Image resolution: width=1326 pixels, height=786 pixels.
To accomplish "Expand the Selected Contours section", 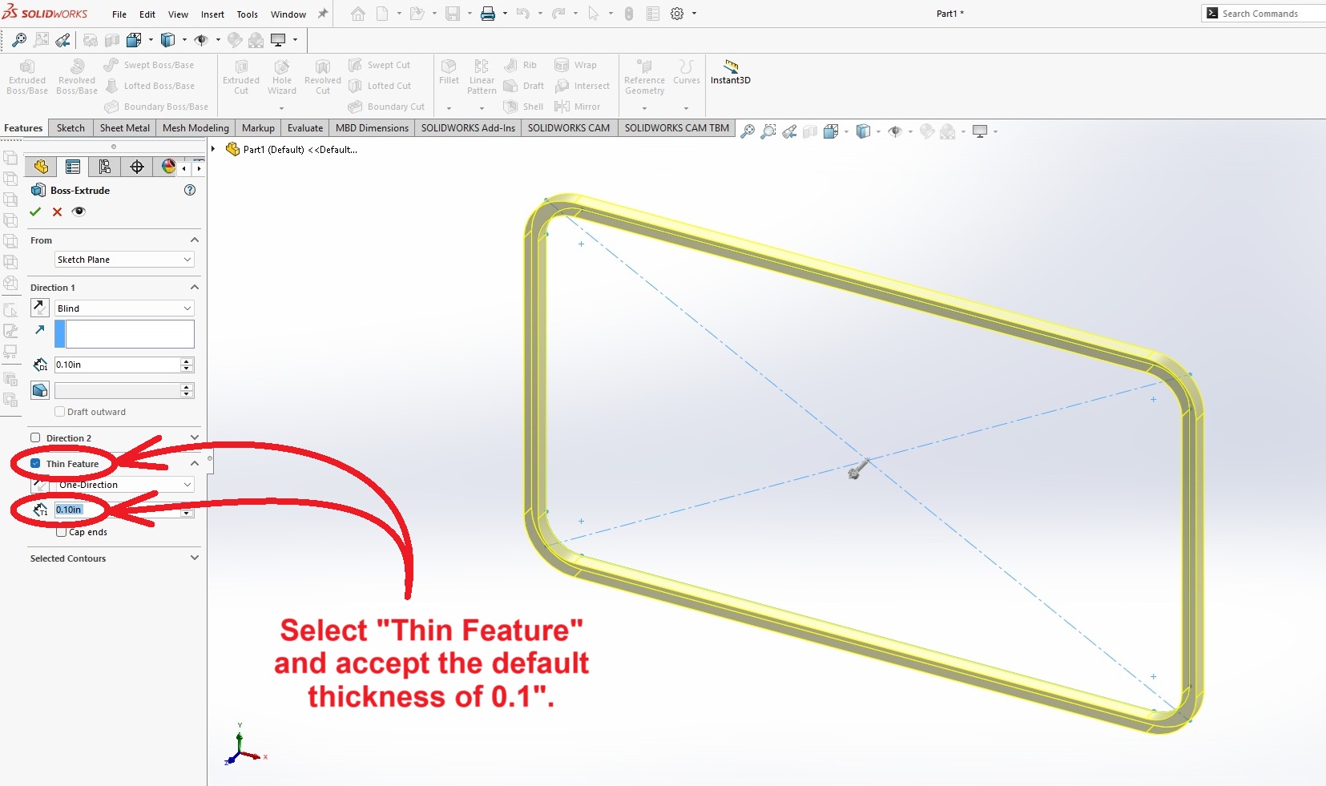I will click(x=194, y=558).
